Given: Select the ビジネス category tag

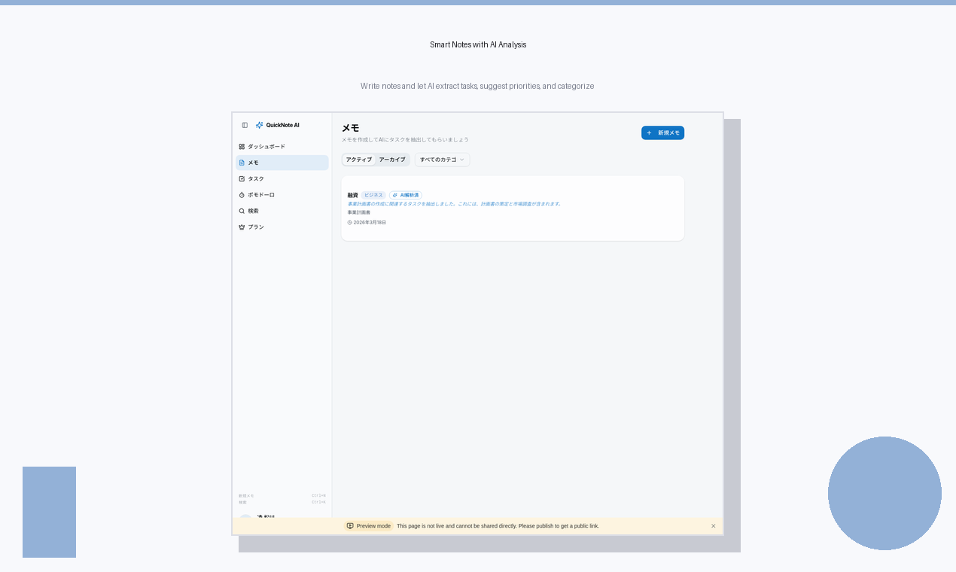Looking at the screenshot, I should pos(373,195).
